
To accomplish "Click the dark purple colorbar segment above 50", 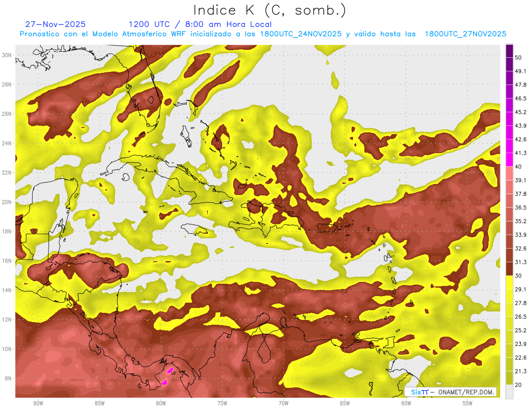I will coord(509,51).
